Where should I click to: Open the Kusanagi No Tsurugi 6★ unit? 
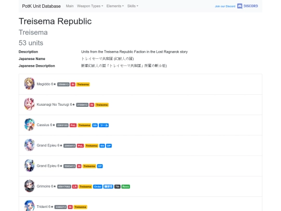click(x=56, y=105)
